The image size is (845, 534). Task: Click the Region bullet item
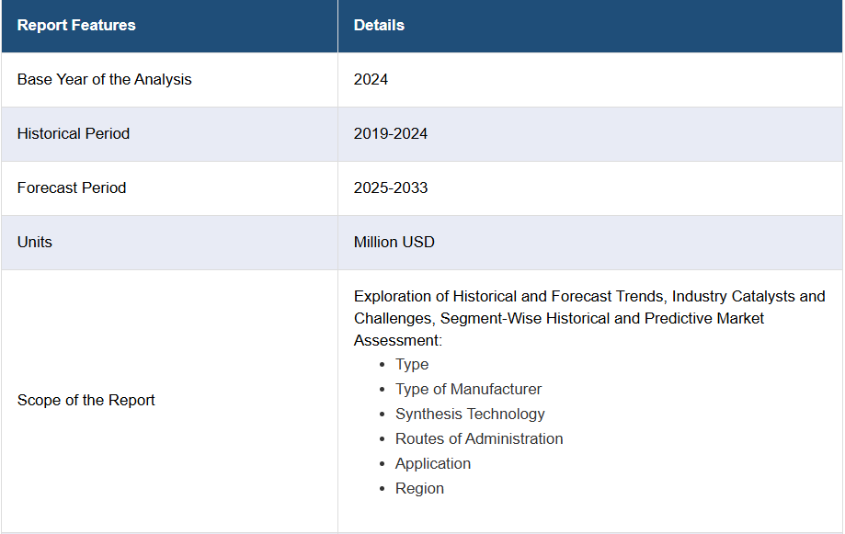coord(419,488)
